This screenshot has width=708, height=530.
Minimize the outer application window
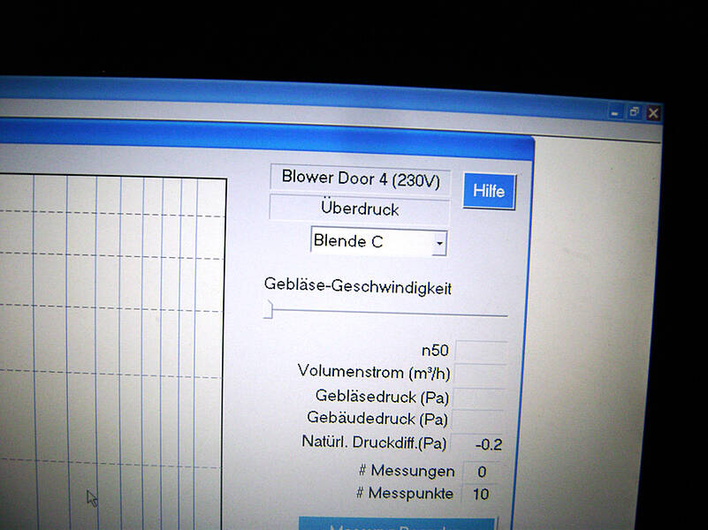(614, 112)
